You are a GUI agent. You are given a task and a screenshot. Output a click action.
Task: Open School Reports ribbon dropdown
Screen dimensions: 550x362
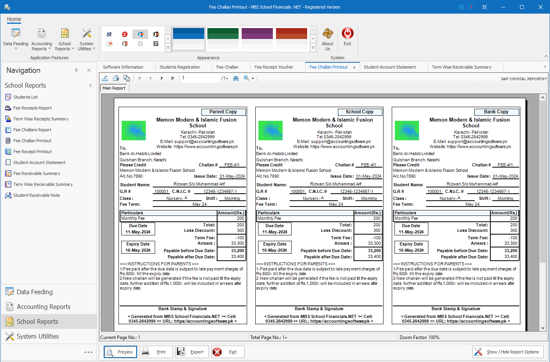pos(65,39)
